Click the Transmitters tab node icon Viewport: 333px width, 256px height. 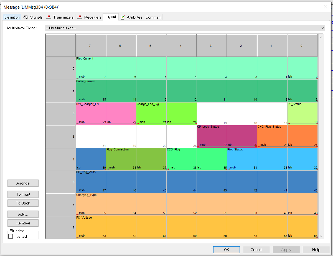(49, 17)
